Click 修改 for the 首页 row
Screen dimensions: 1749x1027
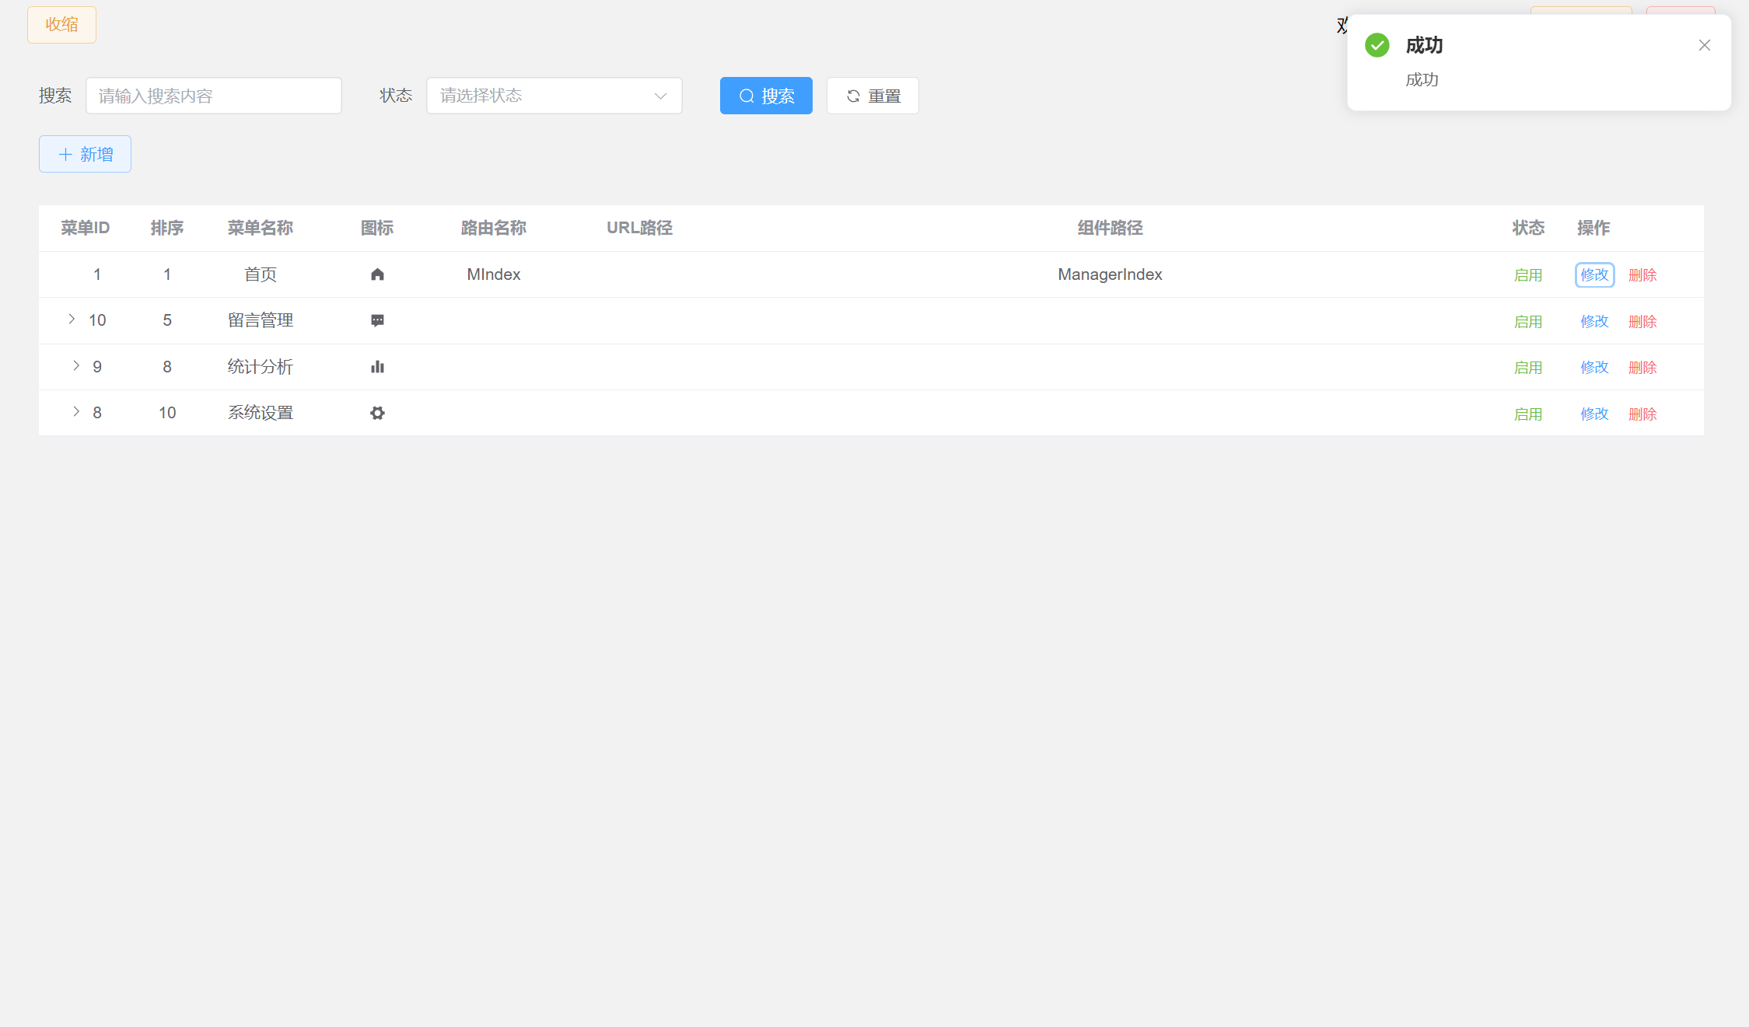(x=1594, y=274)
